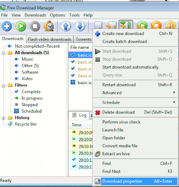Click the gray Stop download toolbar icon
179x187 pixels.
pos(35,26)
